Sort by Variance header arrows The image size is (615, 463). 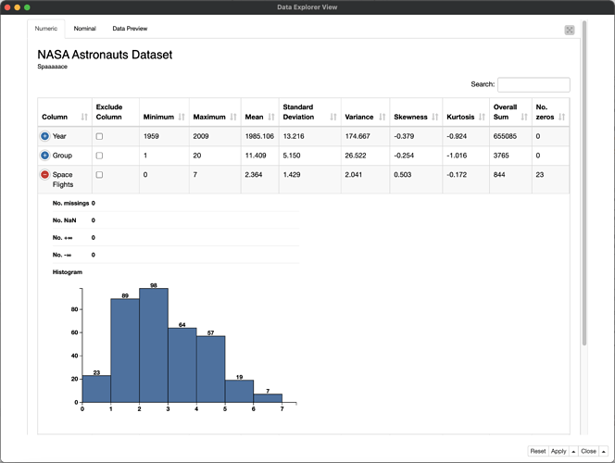tap(382, 118)
